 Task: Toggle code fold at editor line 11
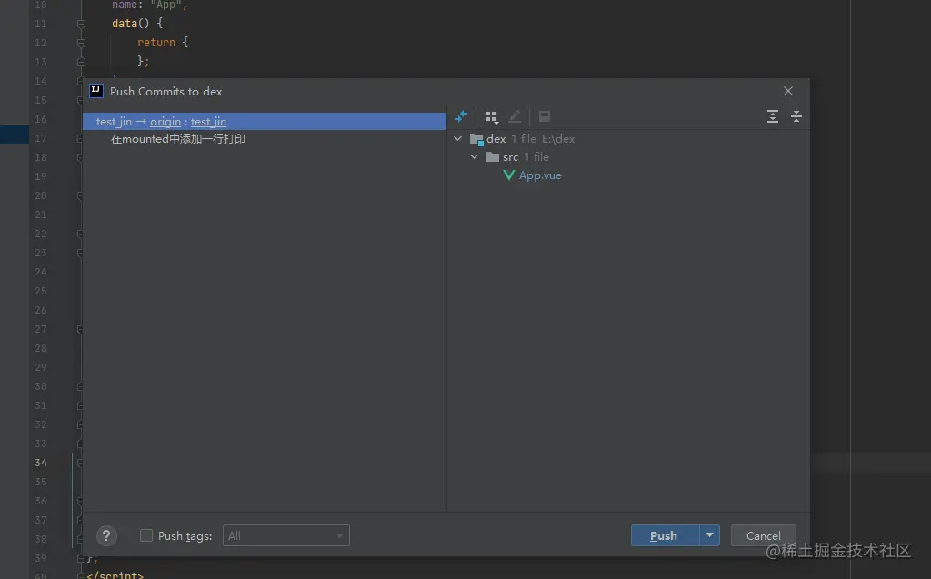81,24
